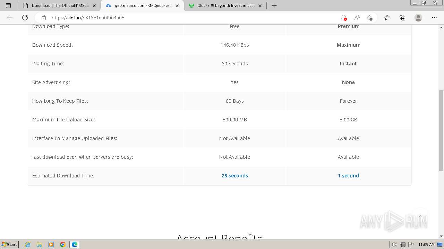The image size is (444, 249).
Task: Select the getkmspico.com-KMSpico-setup tab
Action: click(x=142, y=6)
